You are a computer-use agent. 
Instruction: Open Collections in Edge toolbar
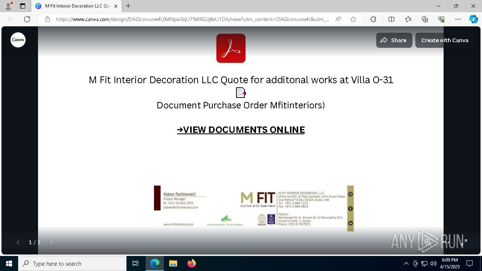425,19
